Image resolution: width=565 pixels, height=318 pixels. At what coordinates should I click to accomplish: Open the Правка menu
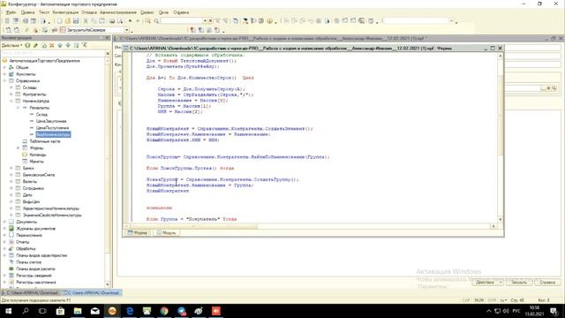tap(27, 12)
